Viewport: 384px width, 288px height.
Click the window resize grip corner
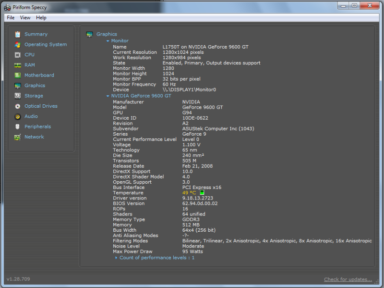click(377, 282)
